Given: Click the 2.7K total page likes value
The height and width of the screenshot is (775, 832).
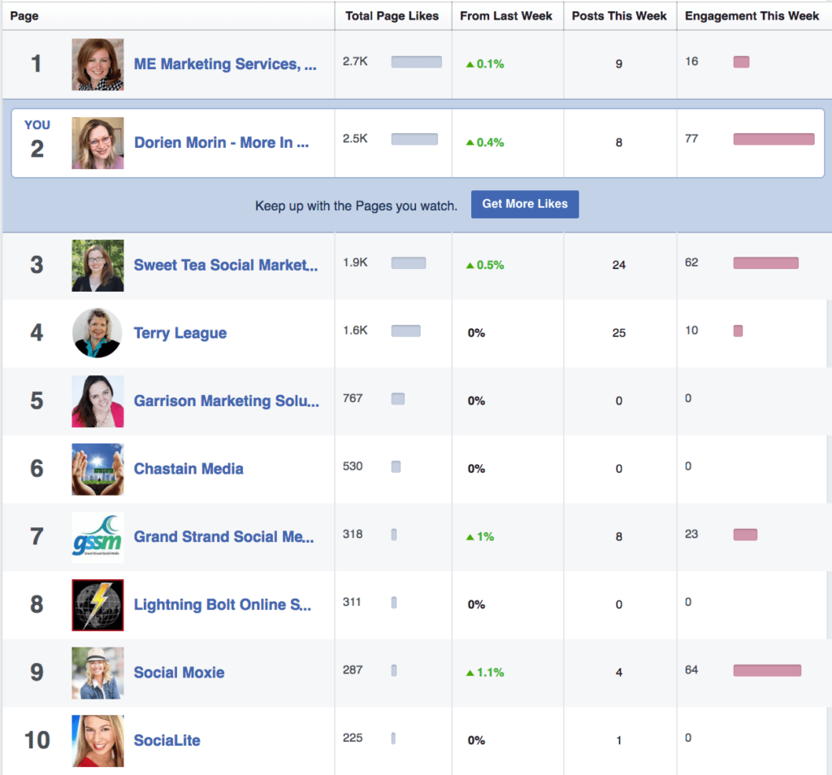Looking at the screenshot, I should [355, 62].
